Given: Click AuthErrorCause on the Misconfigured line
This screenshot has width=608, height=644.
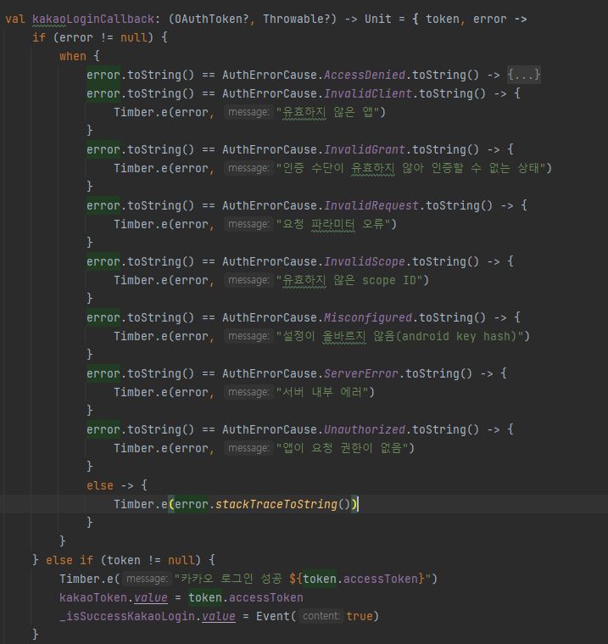Looking at the screenshot, I should (x=270, y=317).
